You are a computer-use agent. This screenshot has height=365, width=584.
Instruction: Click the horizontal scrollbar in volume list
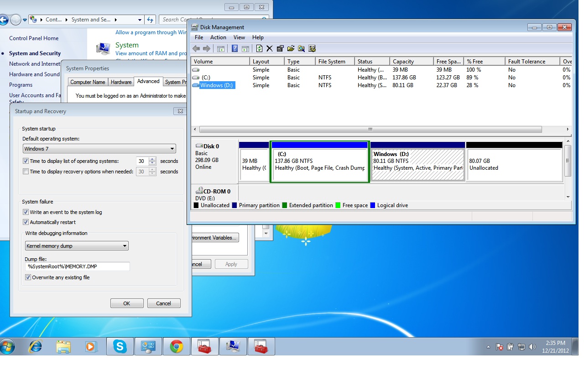[x=370, y=129]
